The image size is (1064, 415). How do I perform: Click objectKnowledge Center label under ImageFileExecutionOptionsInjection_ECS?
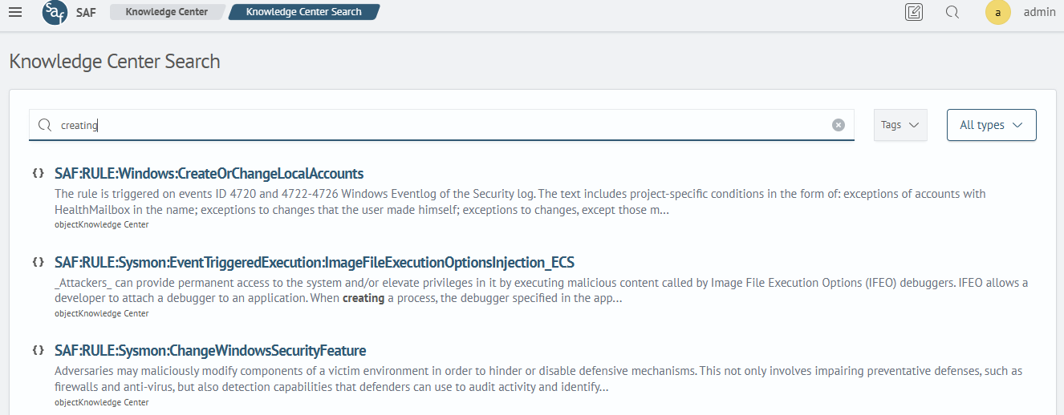click(x=101, y=314)
